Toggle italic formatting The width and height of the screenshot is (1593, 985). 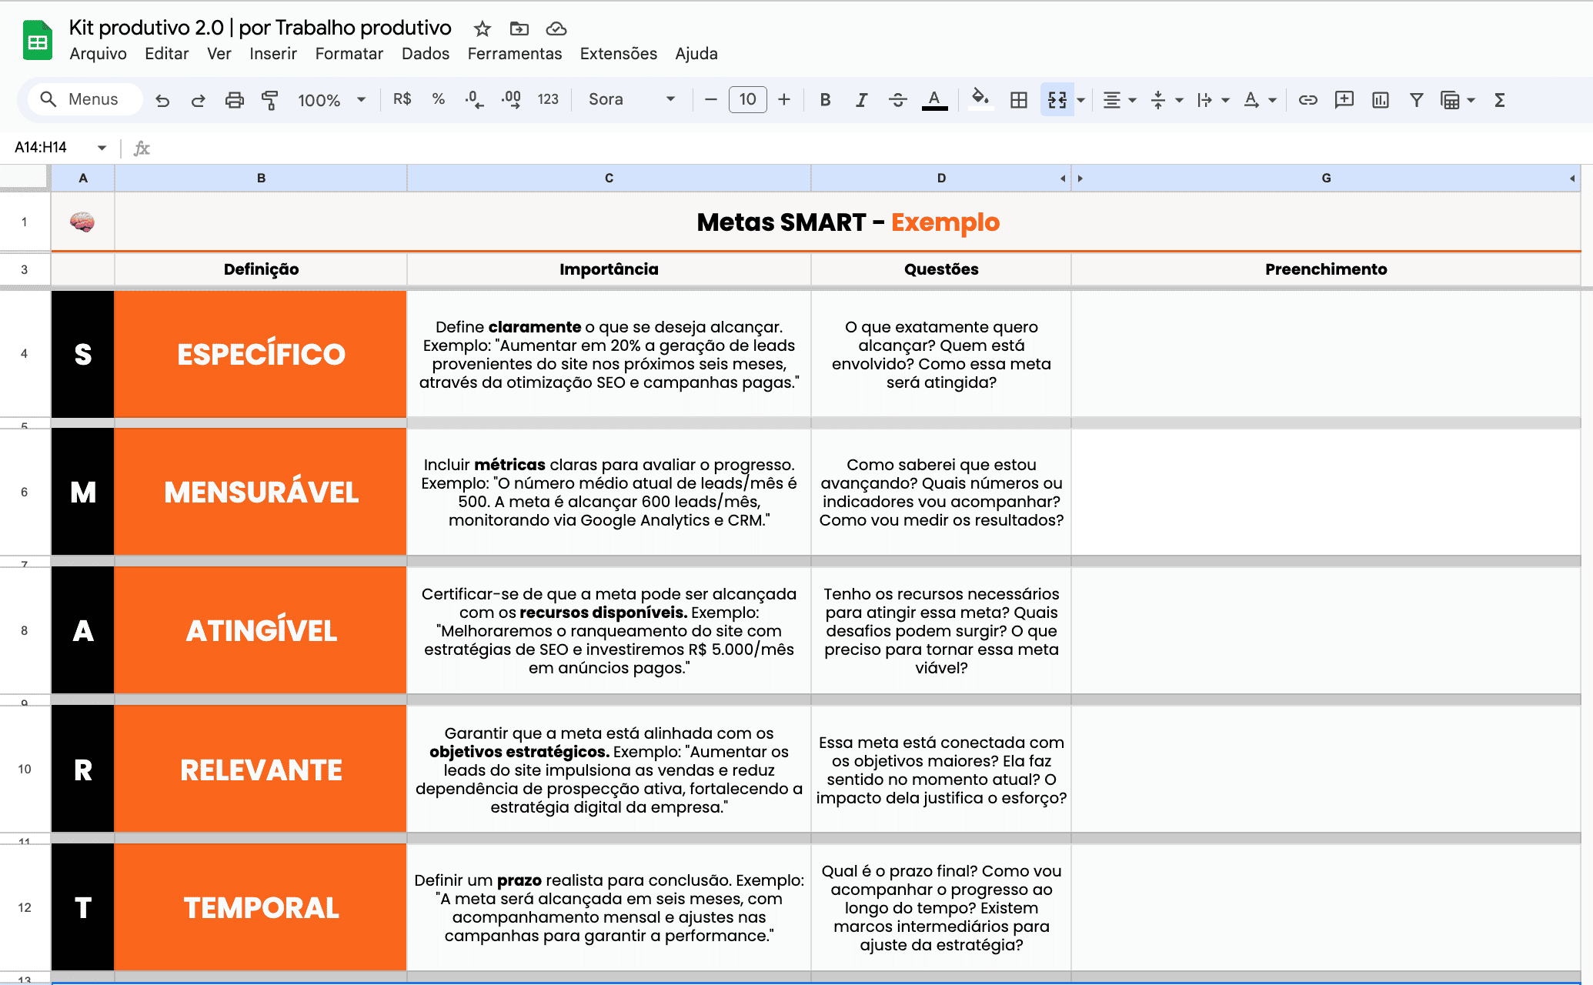pos(861,99)
